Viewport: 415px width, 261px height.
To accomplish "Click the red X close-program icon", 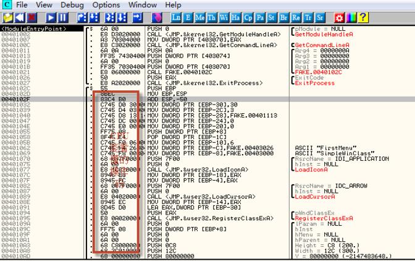I will [x=31, y=17].
